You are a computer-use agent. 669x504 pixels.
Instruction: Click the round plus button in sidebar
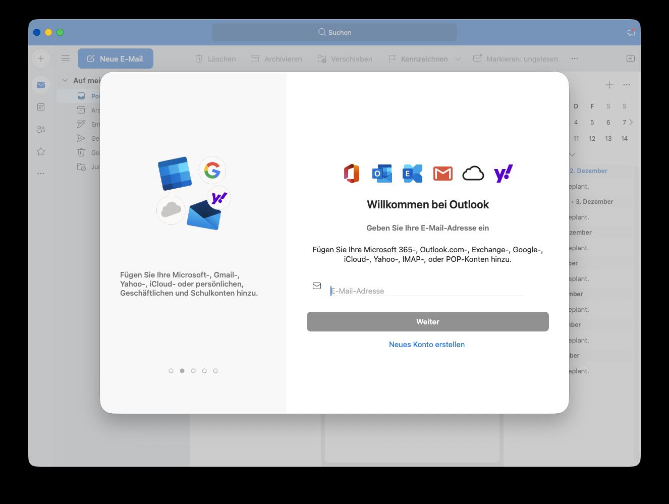click(x=41, y=59)
